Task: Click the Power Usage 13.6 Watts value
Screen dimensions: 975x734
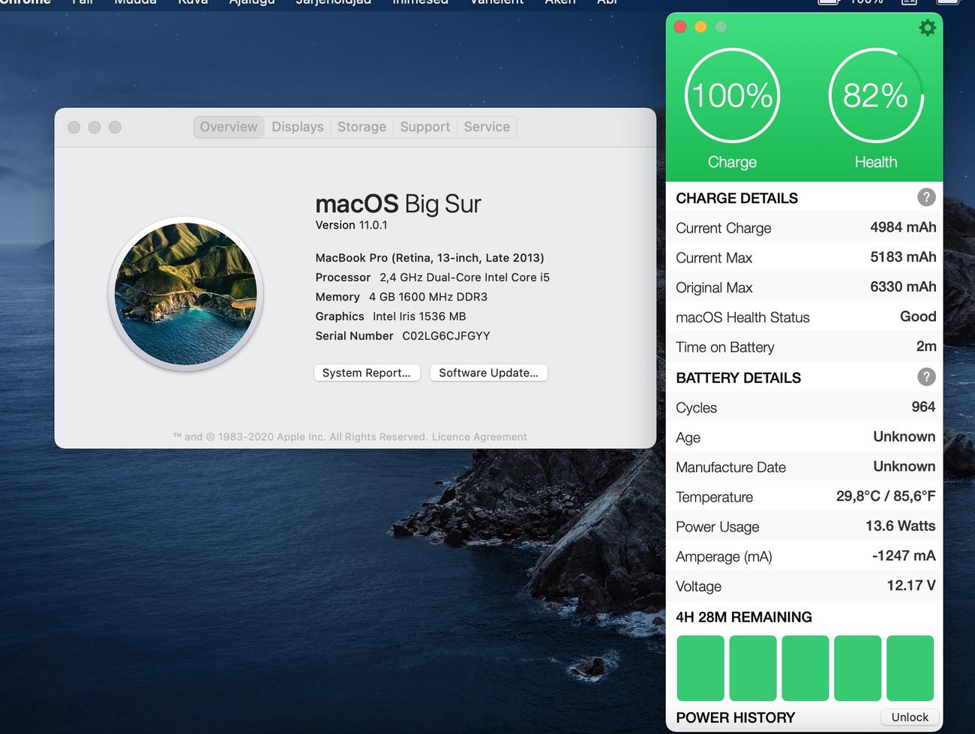Action: (x=900, y=526)
